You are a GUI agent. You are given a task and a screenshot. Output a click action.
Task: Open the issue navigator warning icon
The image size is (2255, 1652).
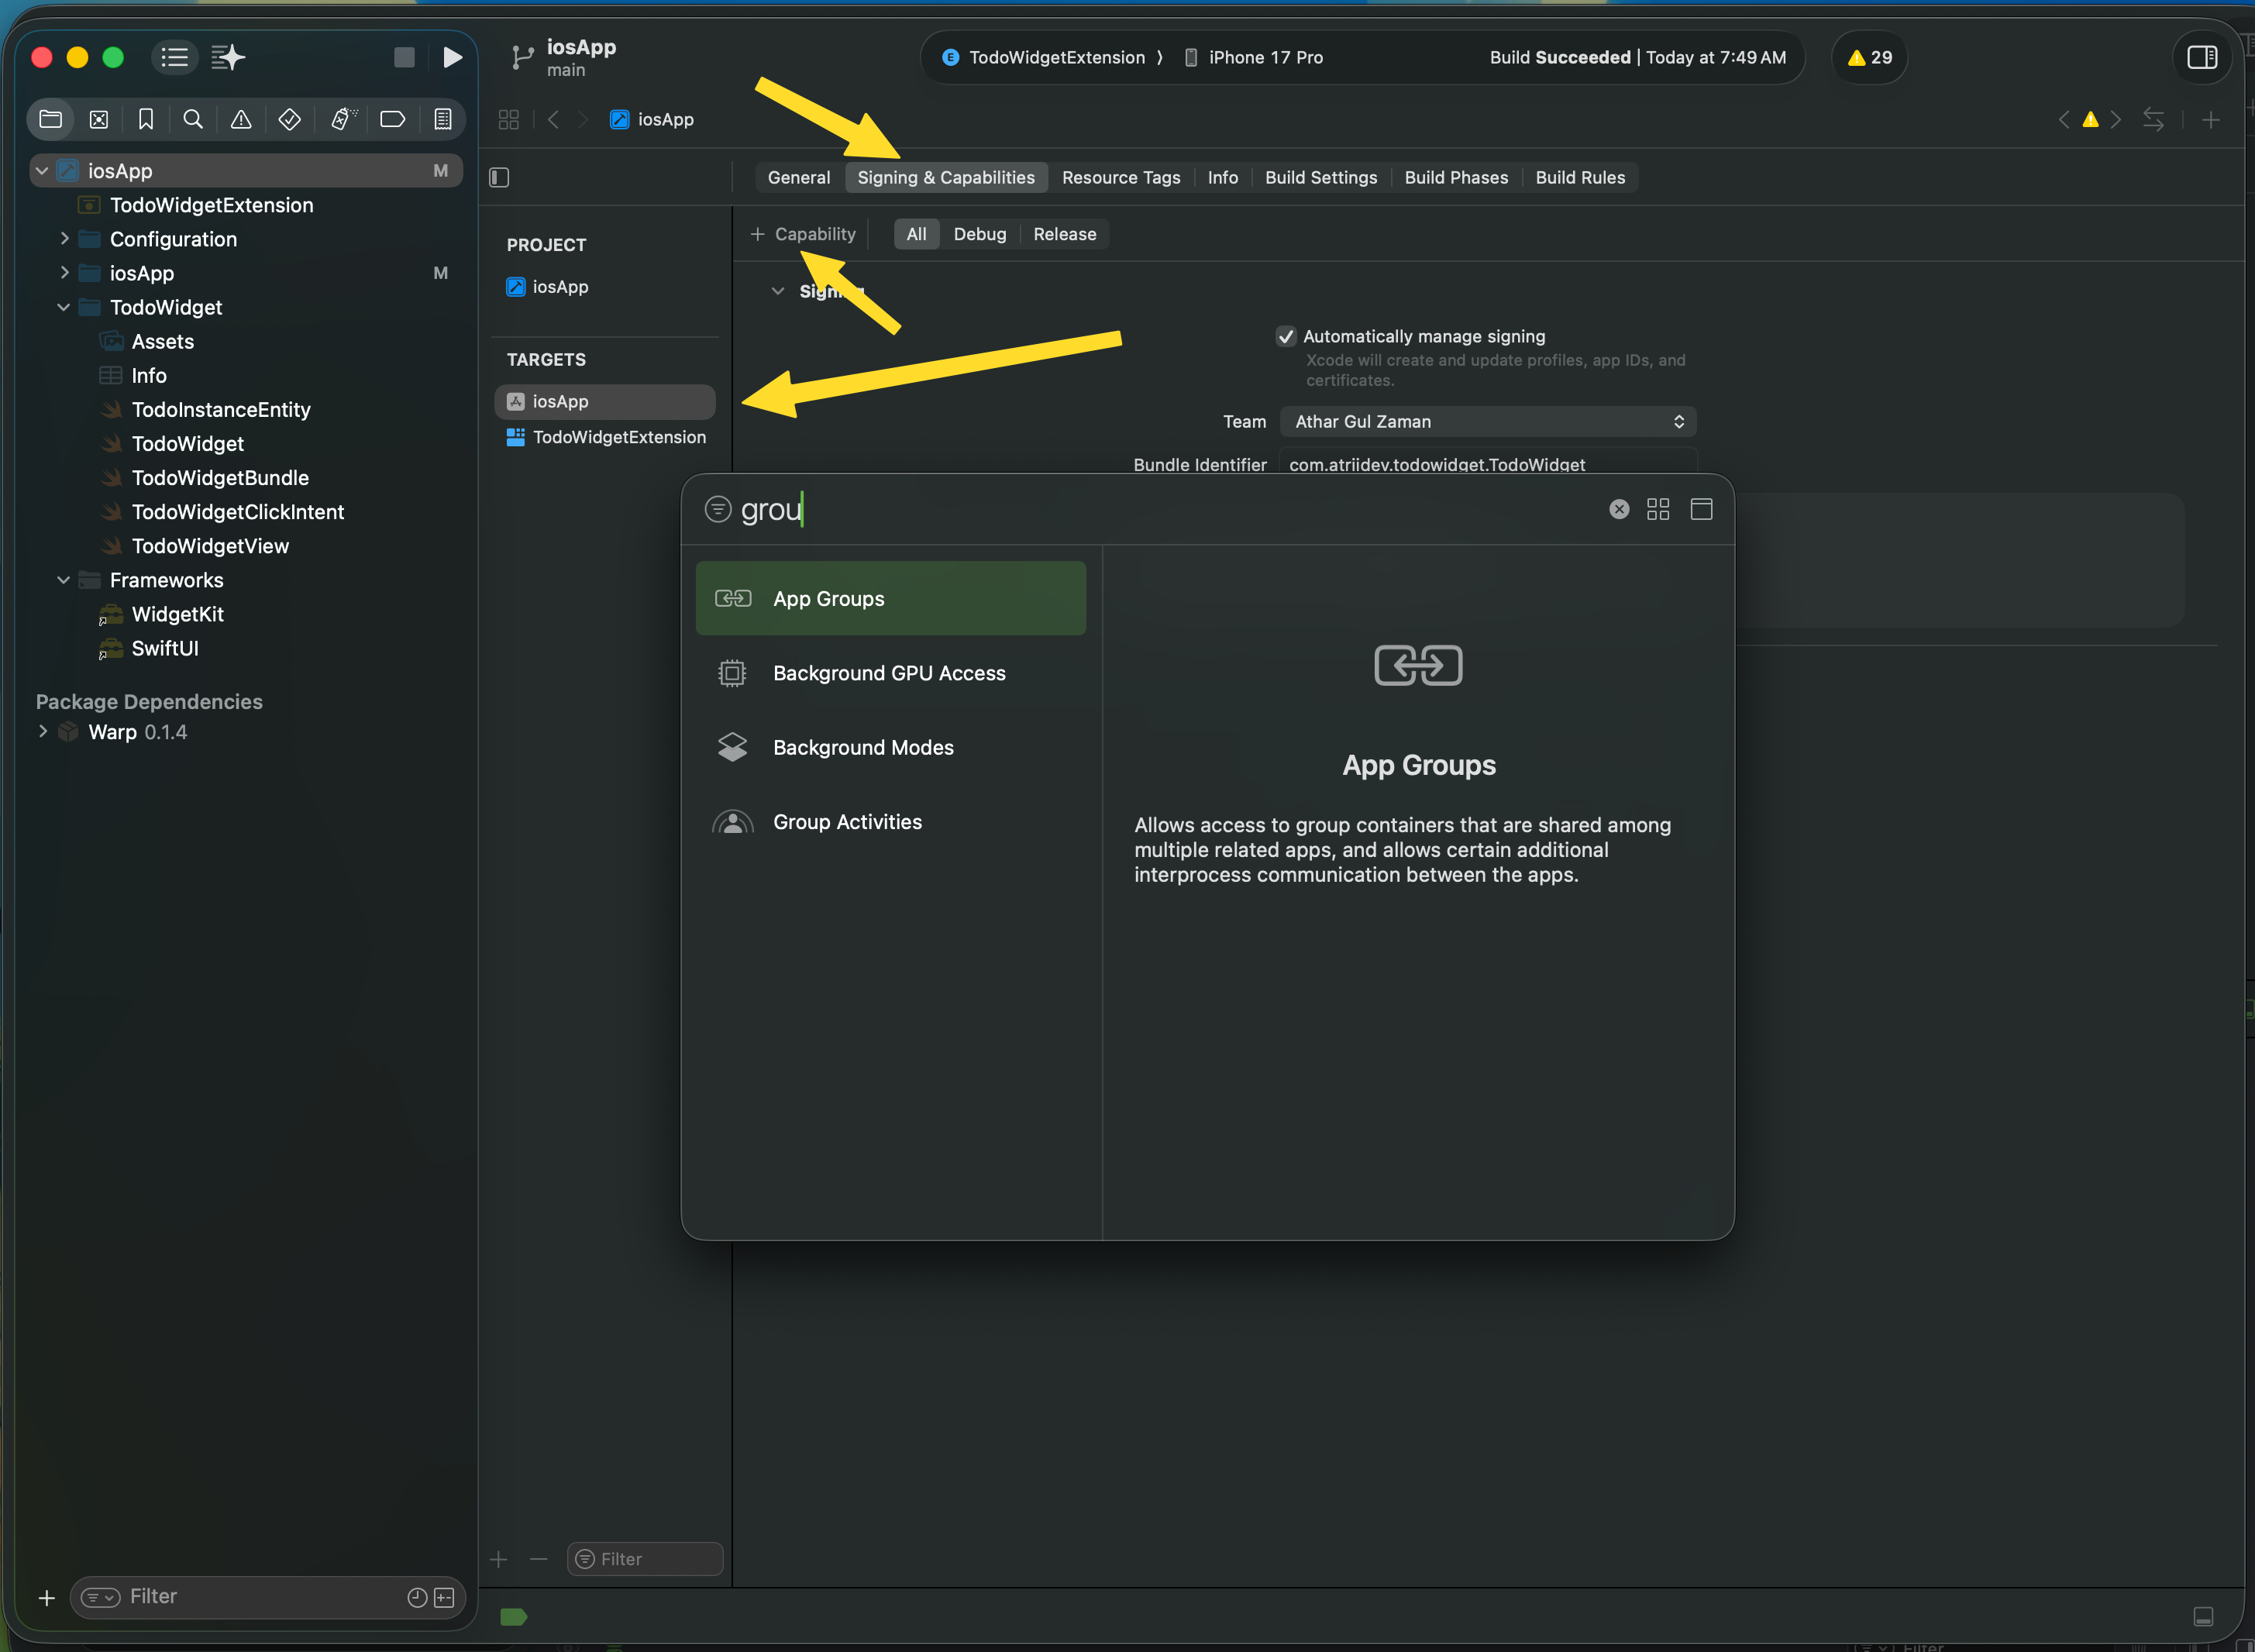(x=241, y=119)
